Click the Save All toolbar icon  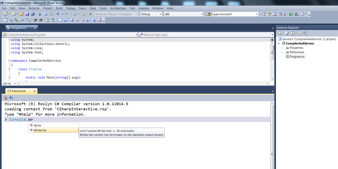point(33,14)
